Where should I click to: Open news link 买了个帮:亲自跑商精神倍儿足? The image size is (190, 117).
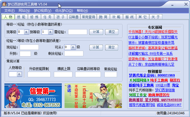(151, 64)
